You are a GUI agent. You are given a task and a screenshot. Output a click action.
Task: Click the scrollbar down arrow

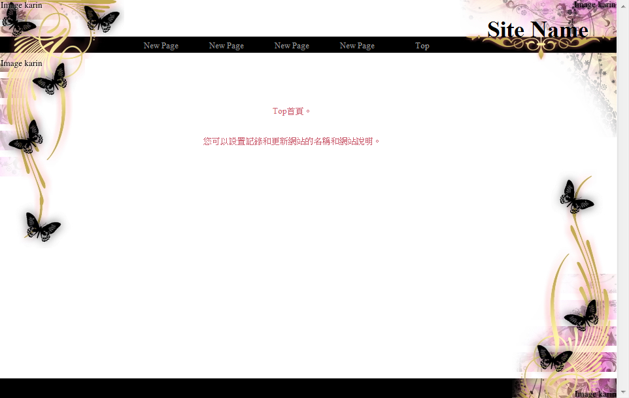coord(623,391)
